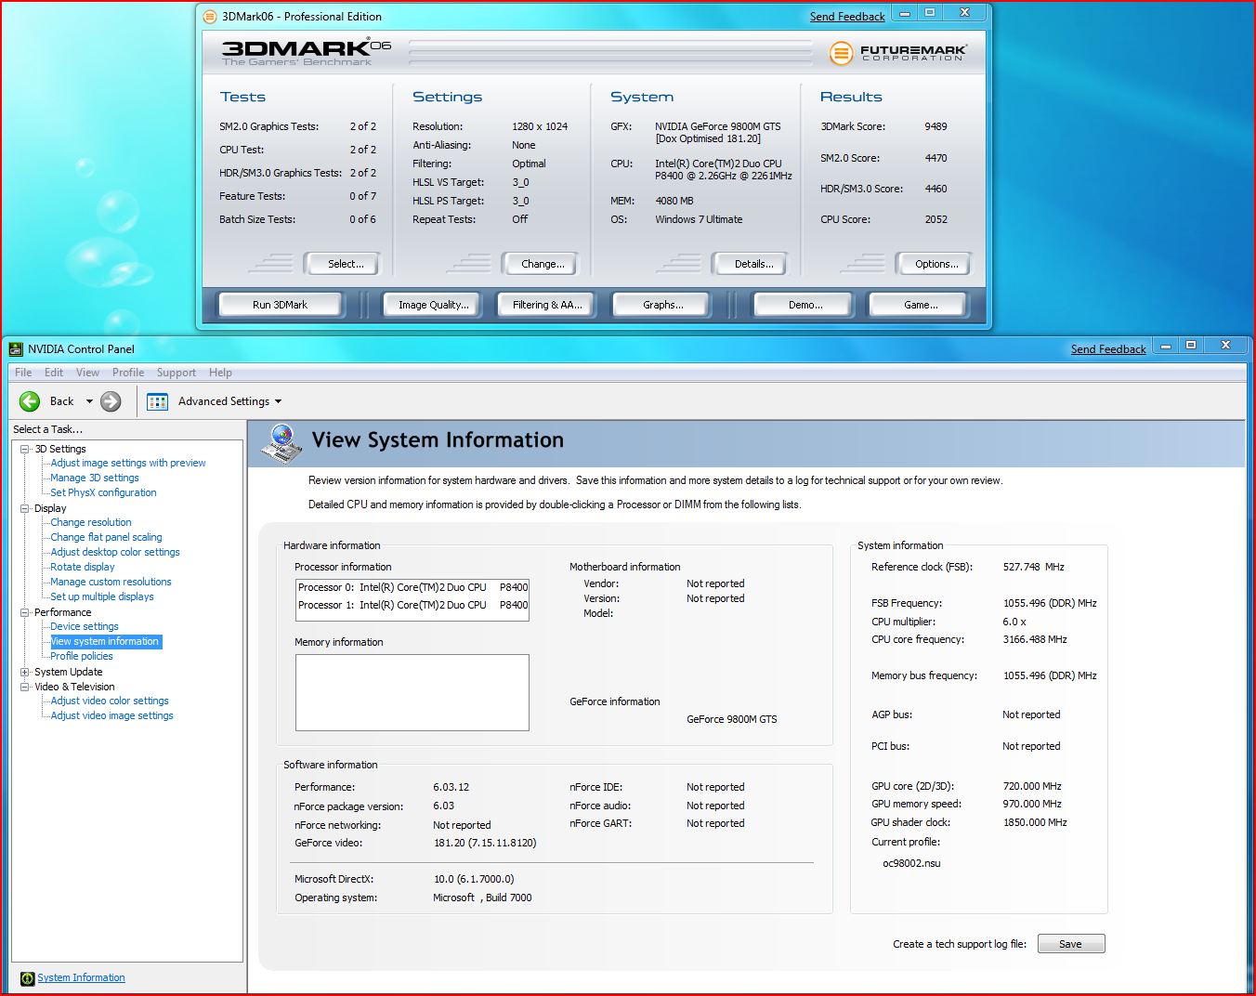Select View system information
Screen dimensions: 1256x996
105,641
